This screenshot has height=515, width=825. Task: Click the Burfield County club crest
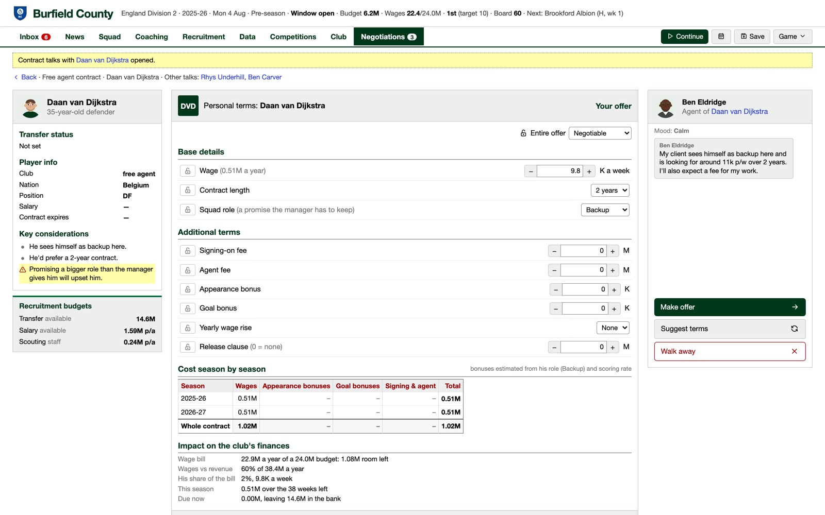tap(20, 13)
